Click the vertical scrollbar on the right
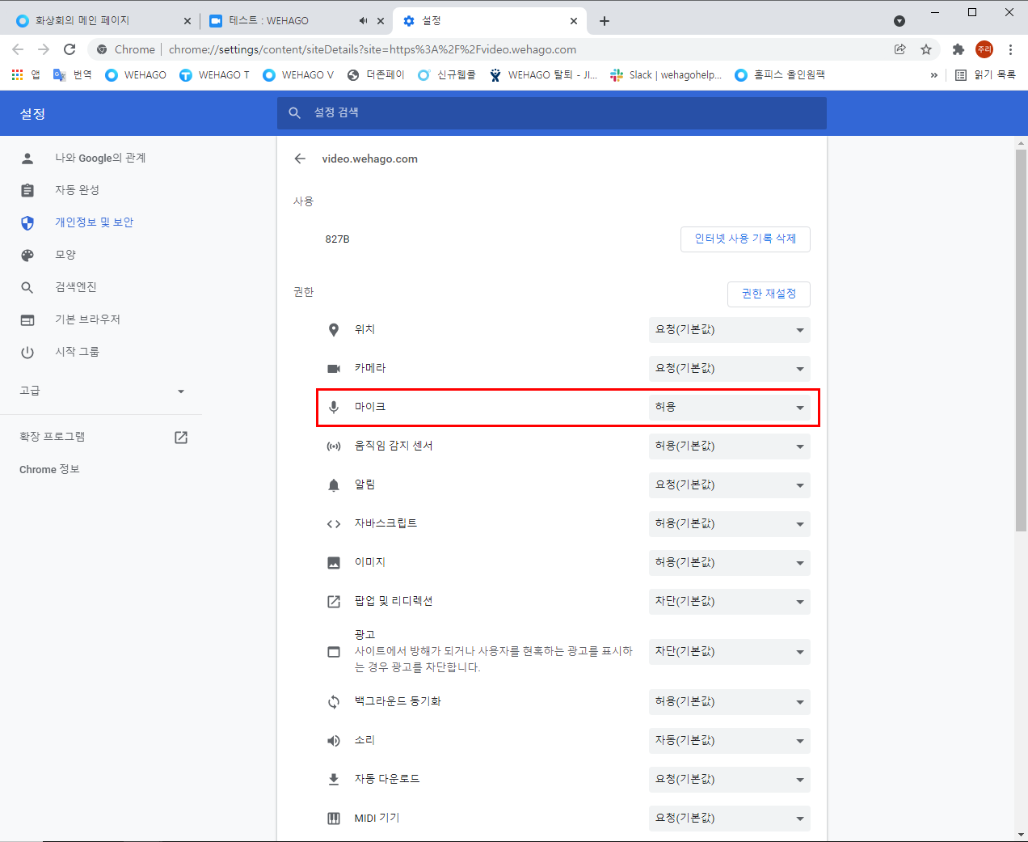1028x842 pixels. (1021, 340)
